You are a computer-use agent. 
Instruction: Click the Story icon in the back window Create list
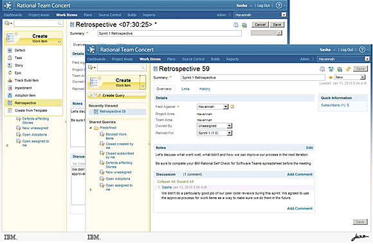tap(10, 65)
